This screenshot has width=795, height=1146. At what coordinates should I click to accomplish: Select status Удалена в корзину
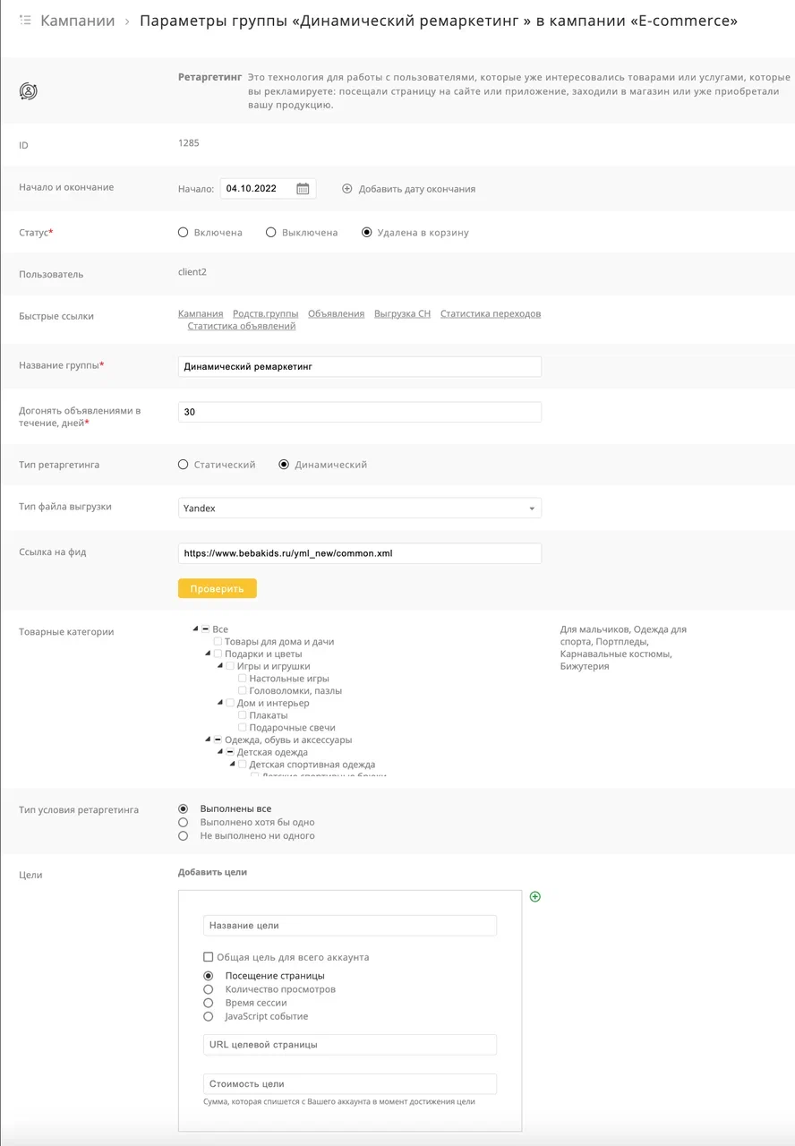pos(366,233)
